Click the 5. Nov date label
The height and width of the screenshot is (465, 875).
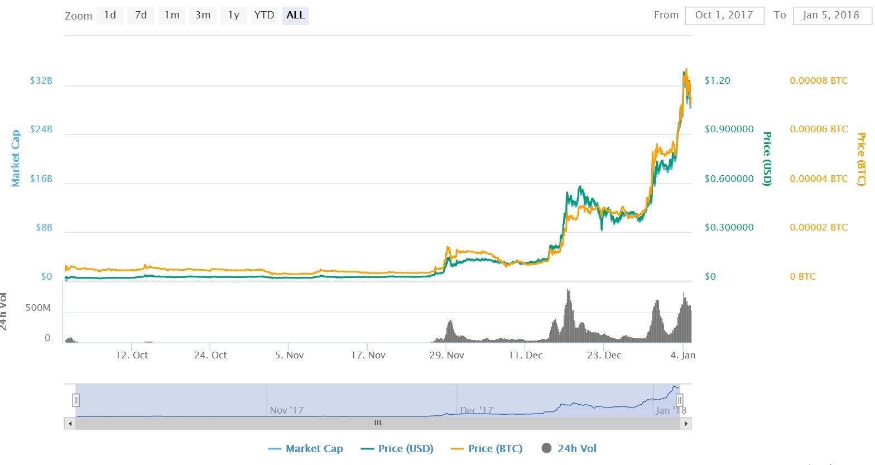[x=289, y=355]
